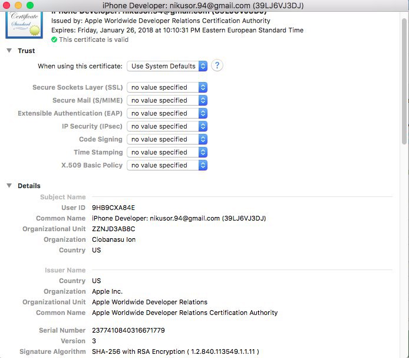Click the Serial Number value 237741084031667​1779
Image resolution: width=409 pixels, height=358 pixels.
click(x=128, y=330)
